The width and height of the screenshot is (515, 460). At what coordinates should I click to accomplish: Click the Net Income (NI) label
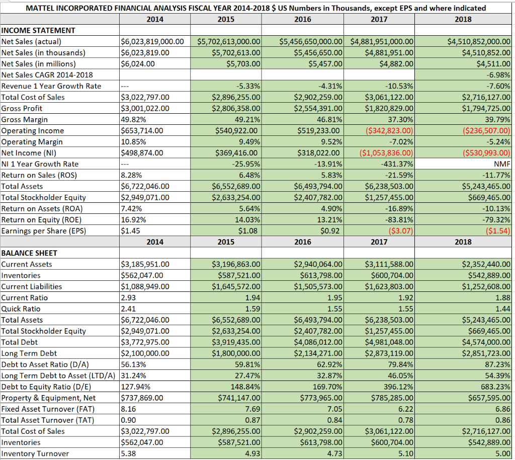pyautogui.click(x=29, y=153)
